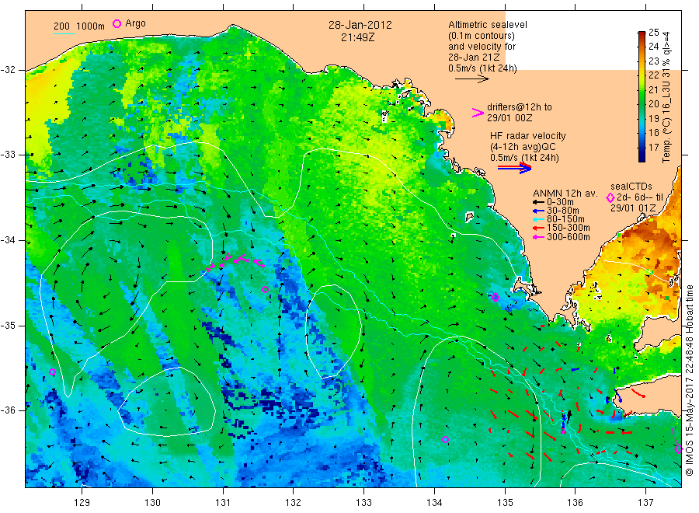This screenshot has height=513, width=699.
Task: Click the 22 value on the color bar
Action: pos(653,75)
